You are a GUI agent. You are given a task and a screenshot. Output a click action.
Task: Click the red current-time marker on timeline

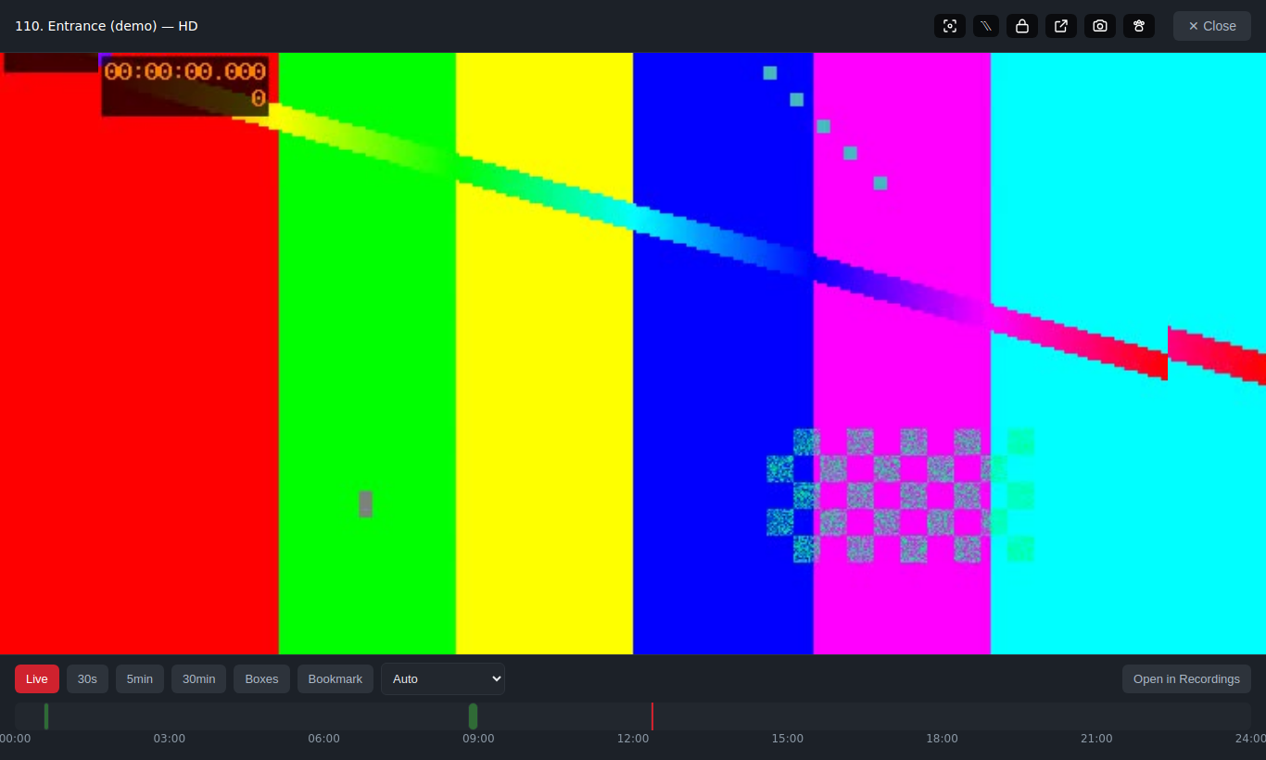[652, 716]
